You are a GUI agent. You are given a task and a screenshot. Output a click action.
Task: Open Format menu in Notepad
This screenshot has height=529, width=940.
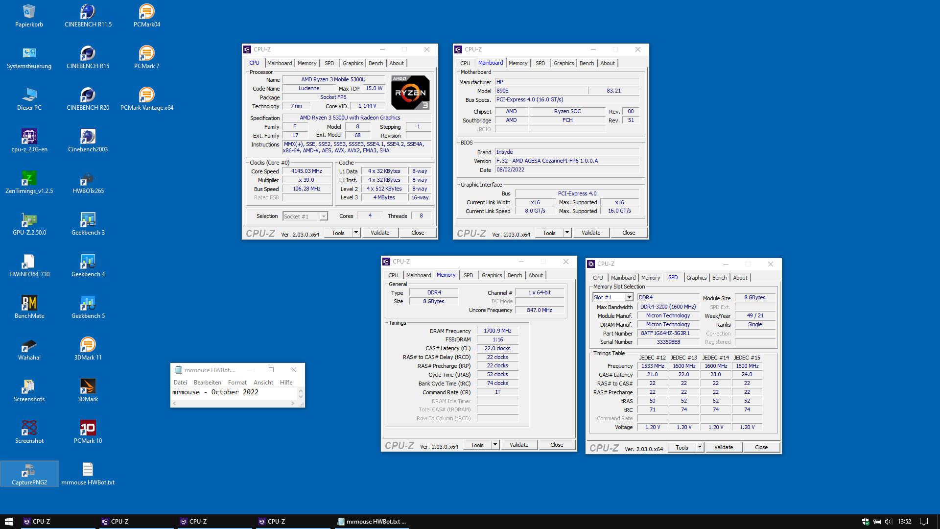click(x=237, y=383)
